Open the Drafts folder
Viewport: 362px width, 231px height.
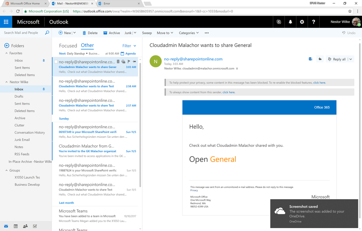[x=19, y=97]
